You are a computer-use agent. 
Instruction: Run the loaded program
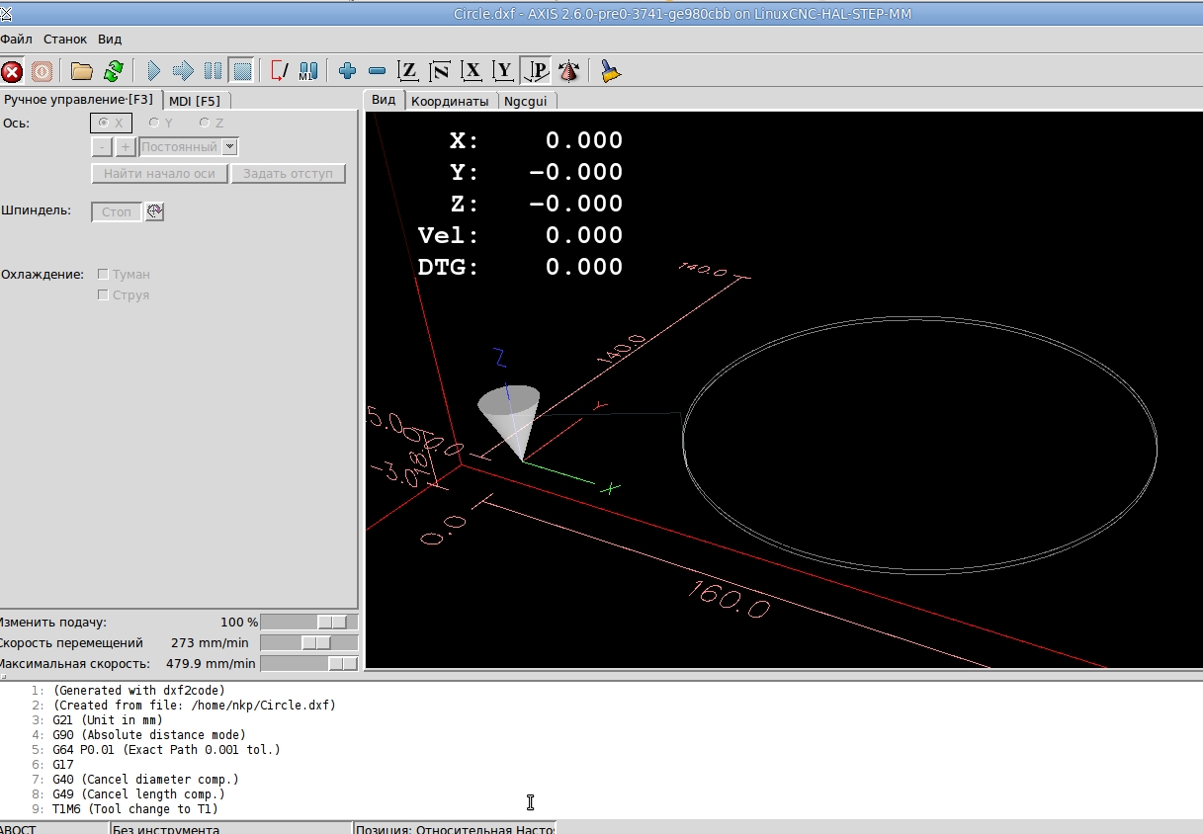tap(153, 71)
